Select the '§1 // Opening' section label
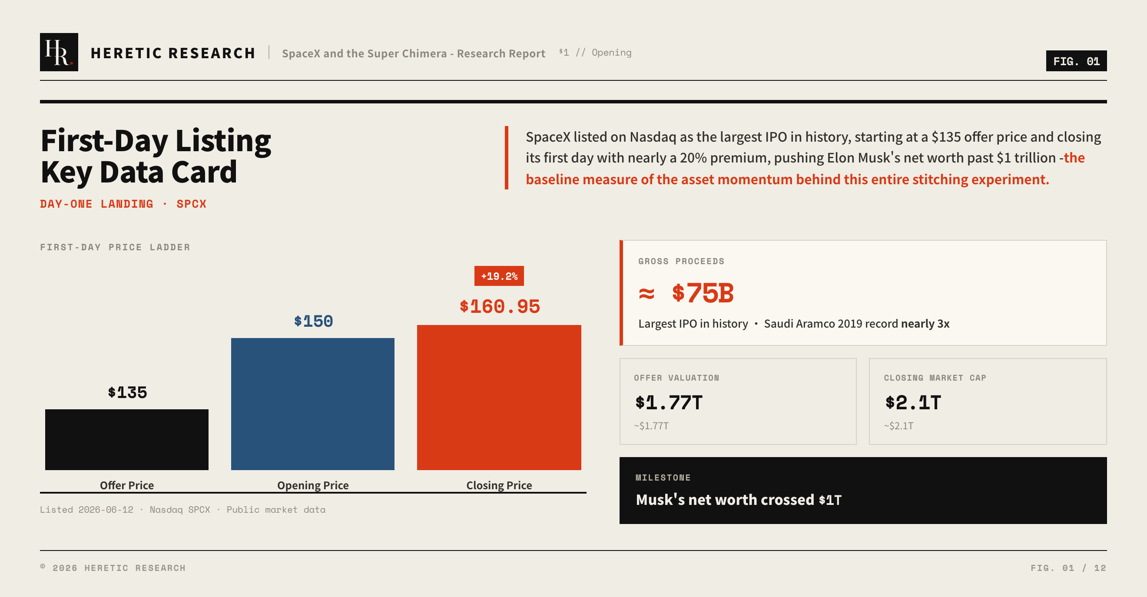Screen dimensions: 1147x597 coord(595,53)
